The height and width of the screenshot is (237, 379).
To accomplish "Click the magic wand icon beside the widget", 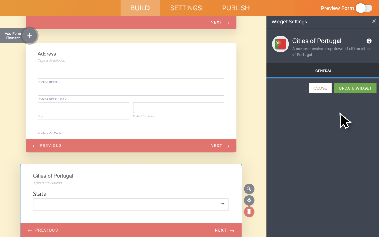I will click(249, 189).
